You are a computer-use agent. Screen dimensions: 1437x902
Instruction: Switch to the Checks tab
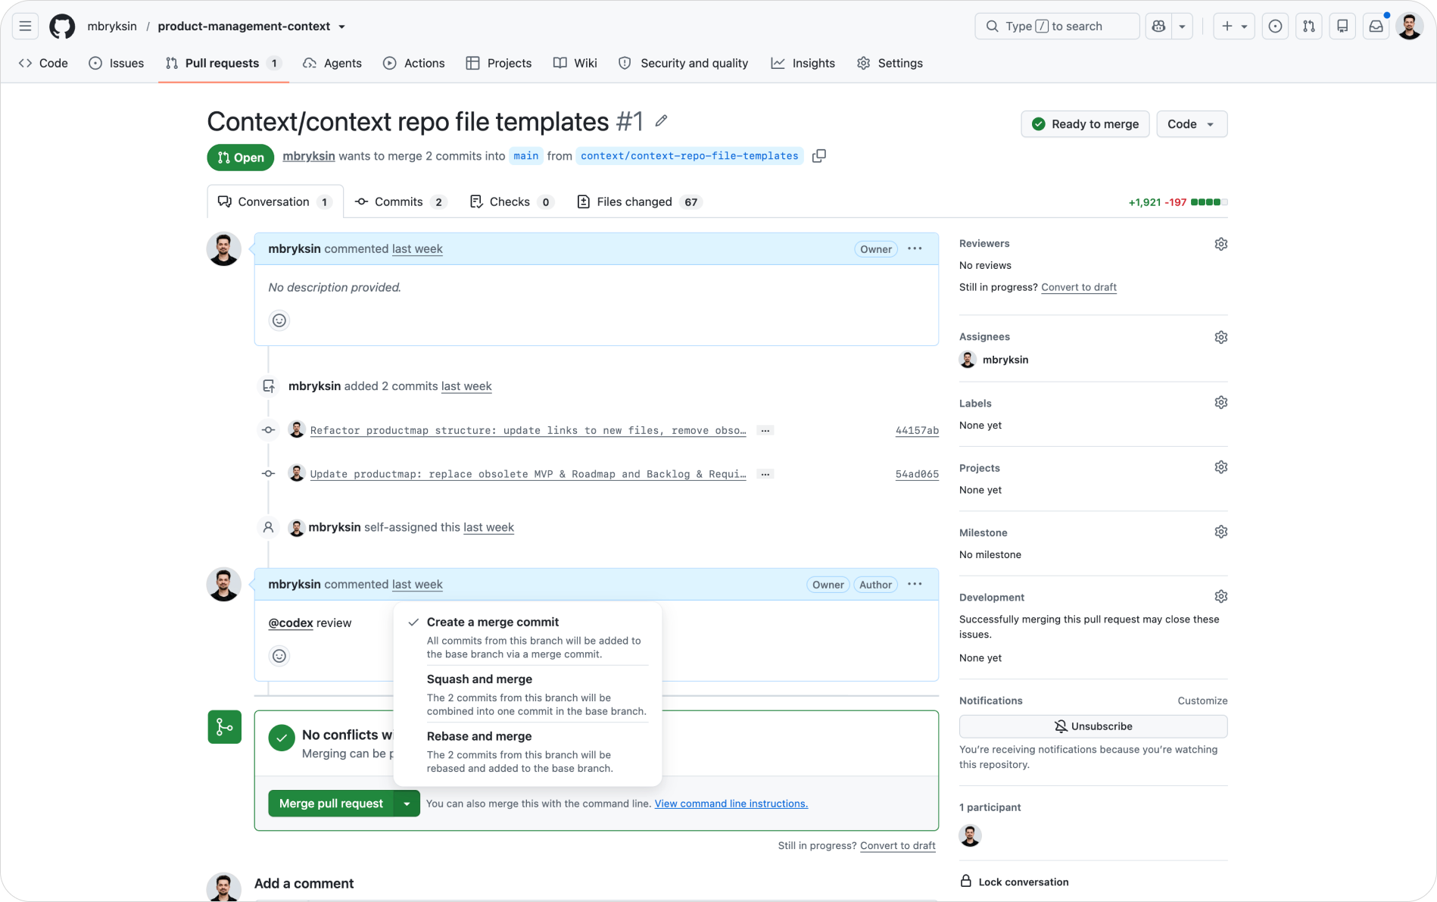click(513, 201)
